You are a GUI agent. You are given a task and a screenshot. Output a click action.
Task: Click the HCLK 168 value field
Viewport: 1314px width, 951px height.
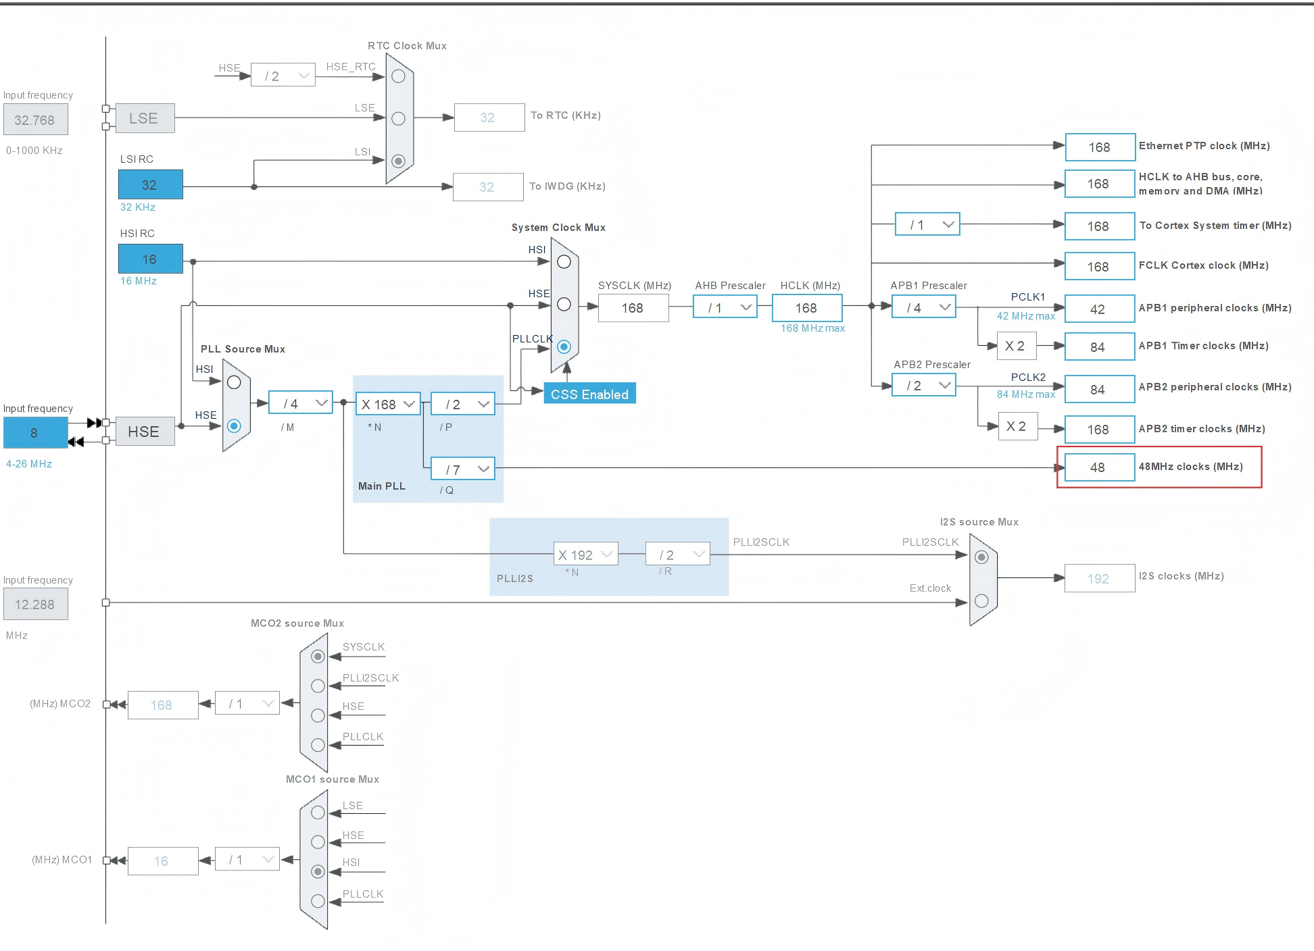pyautogui.click(x=806, y=308)
